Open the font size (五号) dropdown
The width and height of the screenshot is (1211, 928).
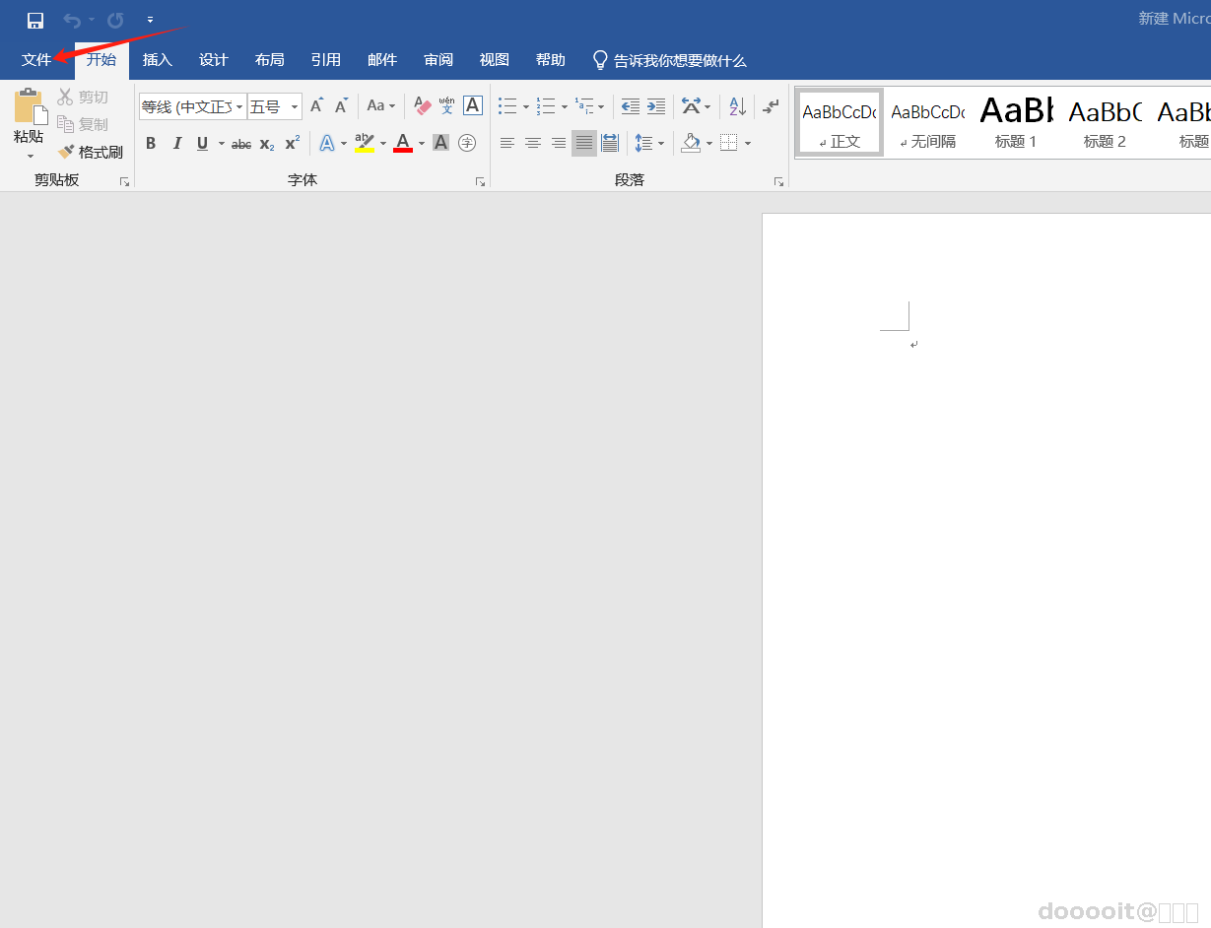point(295,106)
